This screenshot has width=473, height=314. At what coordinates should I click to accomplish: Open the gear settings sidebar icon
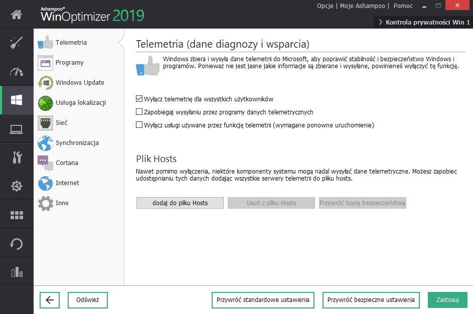click(x=17, y=186)
